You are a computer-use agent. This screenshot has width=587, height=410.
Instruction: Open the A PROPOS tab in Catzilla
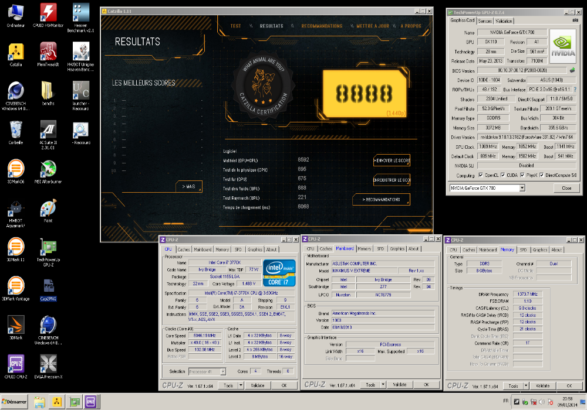click(411, 26)
